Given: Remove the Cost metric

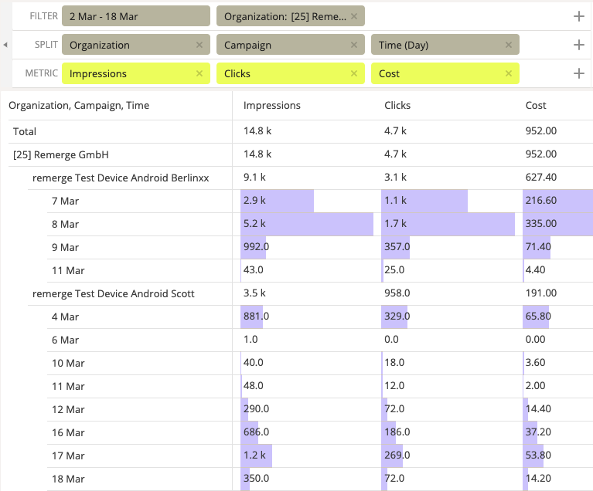Looking at the screenshot, I should pyautogui.click(x=509, y=74).
